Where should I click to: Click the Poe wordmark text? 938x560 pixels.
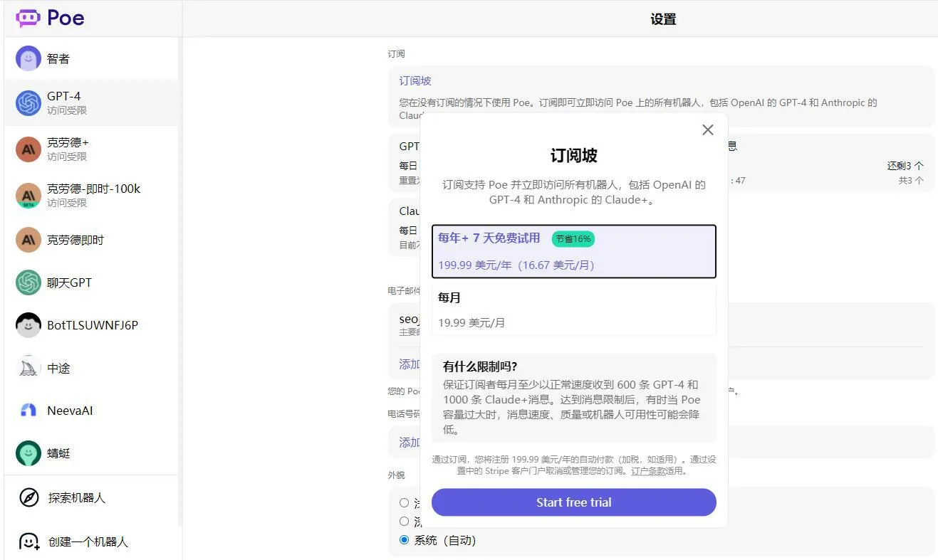66,19
